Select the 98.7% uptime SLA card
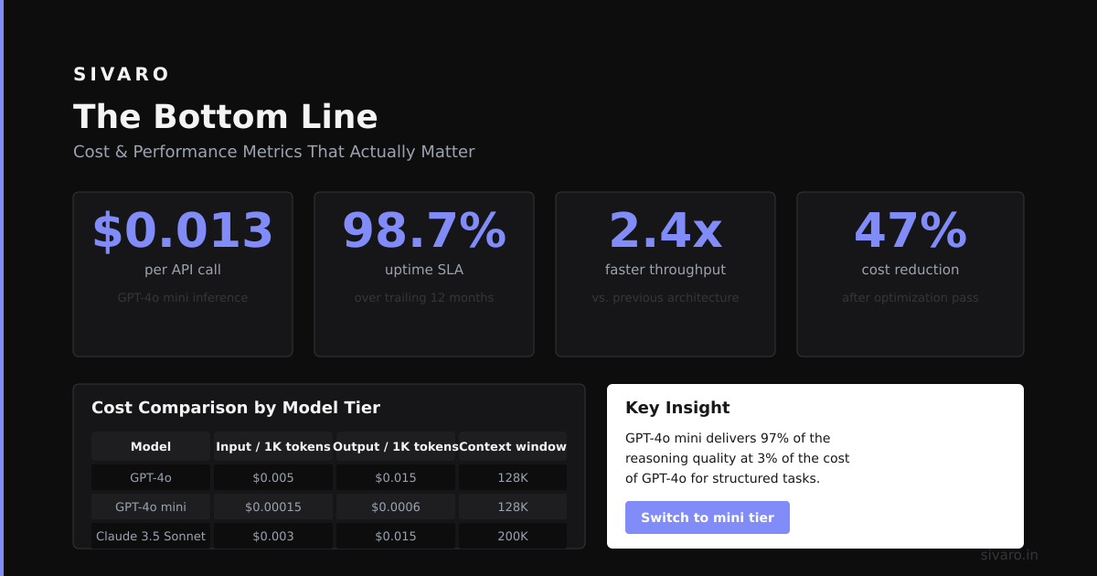Screen dimensions: 1097x576 (x=424, y=274)
